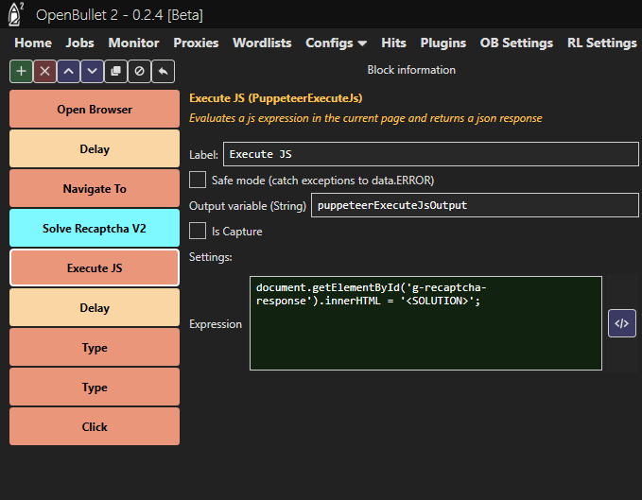Click the green add block button
Image resolution: width=642 pixels, height=500 pixels.
(x=22, y=71)
